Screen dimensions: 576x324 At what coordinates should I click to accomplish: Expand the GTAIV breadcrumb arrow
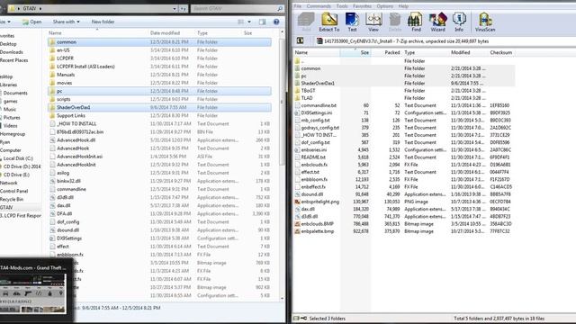(x=40, y=8)
